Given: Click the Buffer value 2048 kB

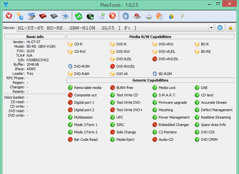Looking at the screenshot, I should 33,64.
